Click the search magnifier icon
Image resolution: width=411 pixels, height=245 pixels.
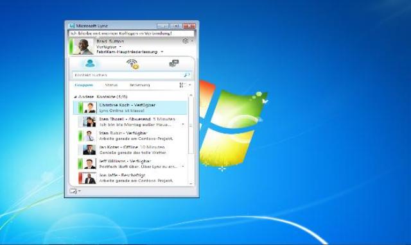187,75
